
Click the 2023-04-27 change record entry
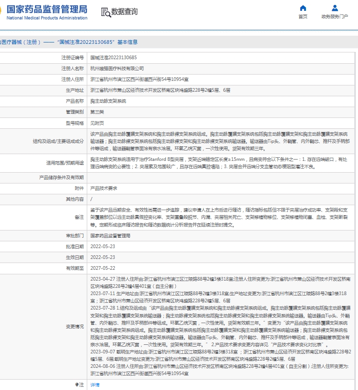tap(221, 283)
